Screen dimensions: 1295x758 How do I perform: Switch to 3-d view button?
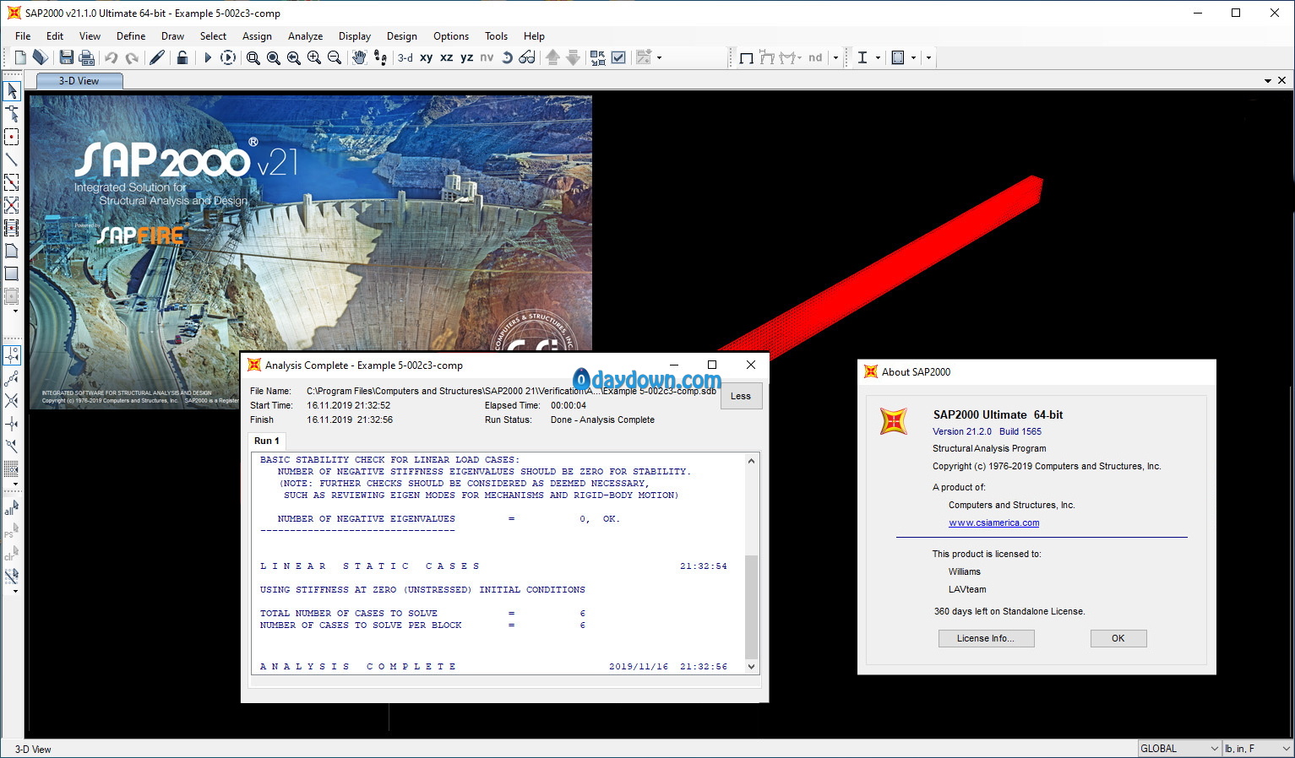(405, 57)
